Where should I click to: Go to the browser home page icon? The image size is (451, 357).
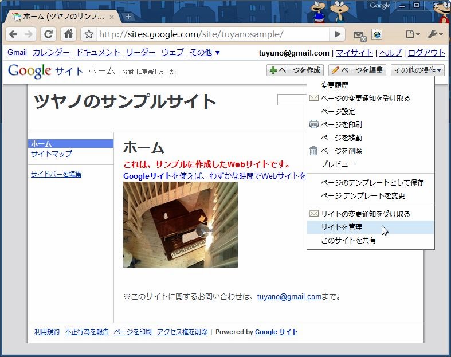click(68, 34)
